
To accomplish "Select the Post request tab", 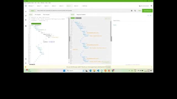I will click(46, 15).
